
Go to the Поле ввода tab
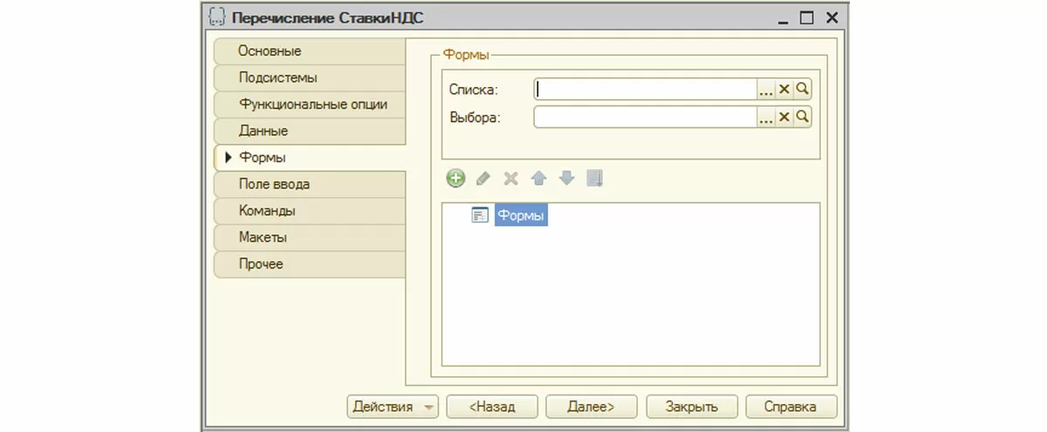310,185
